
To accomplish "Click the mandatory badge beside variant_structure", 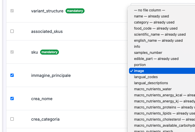I will pyautogui.click(x=75, y=11).
